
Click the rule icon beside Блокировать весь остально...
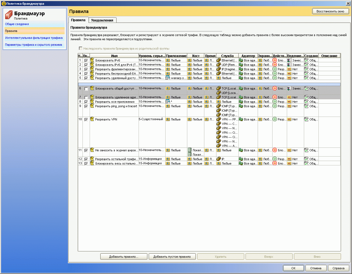point(92,163)
